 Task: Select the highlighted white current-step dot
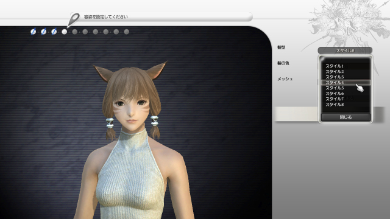point(65,32)
